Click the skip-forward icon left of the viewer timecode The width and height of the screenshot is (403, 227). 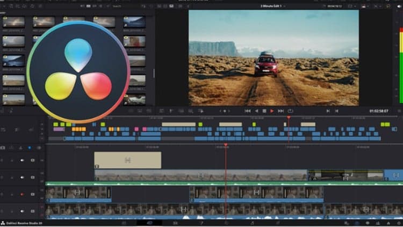pos(328,111)
